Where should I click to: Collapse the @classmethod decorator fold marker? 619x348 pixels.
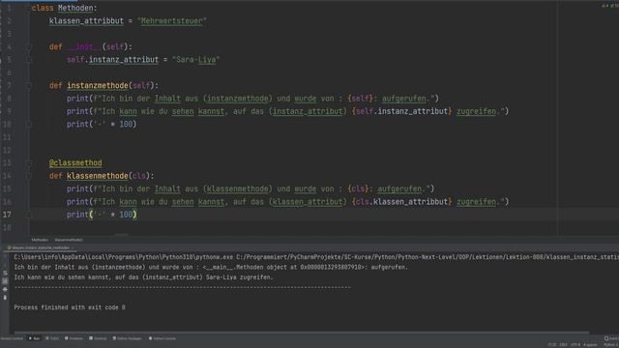(29, 163)
